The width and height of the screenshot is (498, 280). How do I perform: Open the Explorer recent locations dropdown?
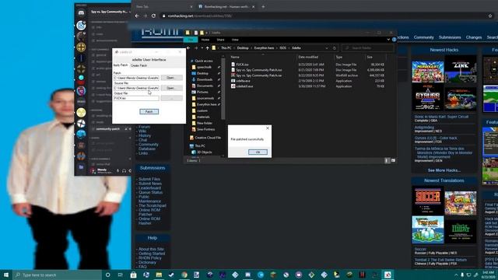[x=202, y=48]
